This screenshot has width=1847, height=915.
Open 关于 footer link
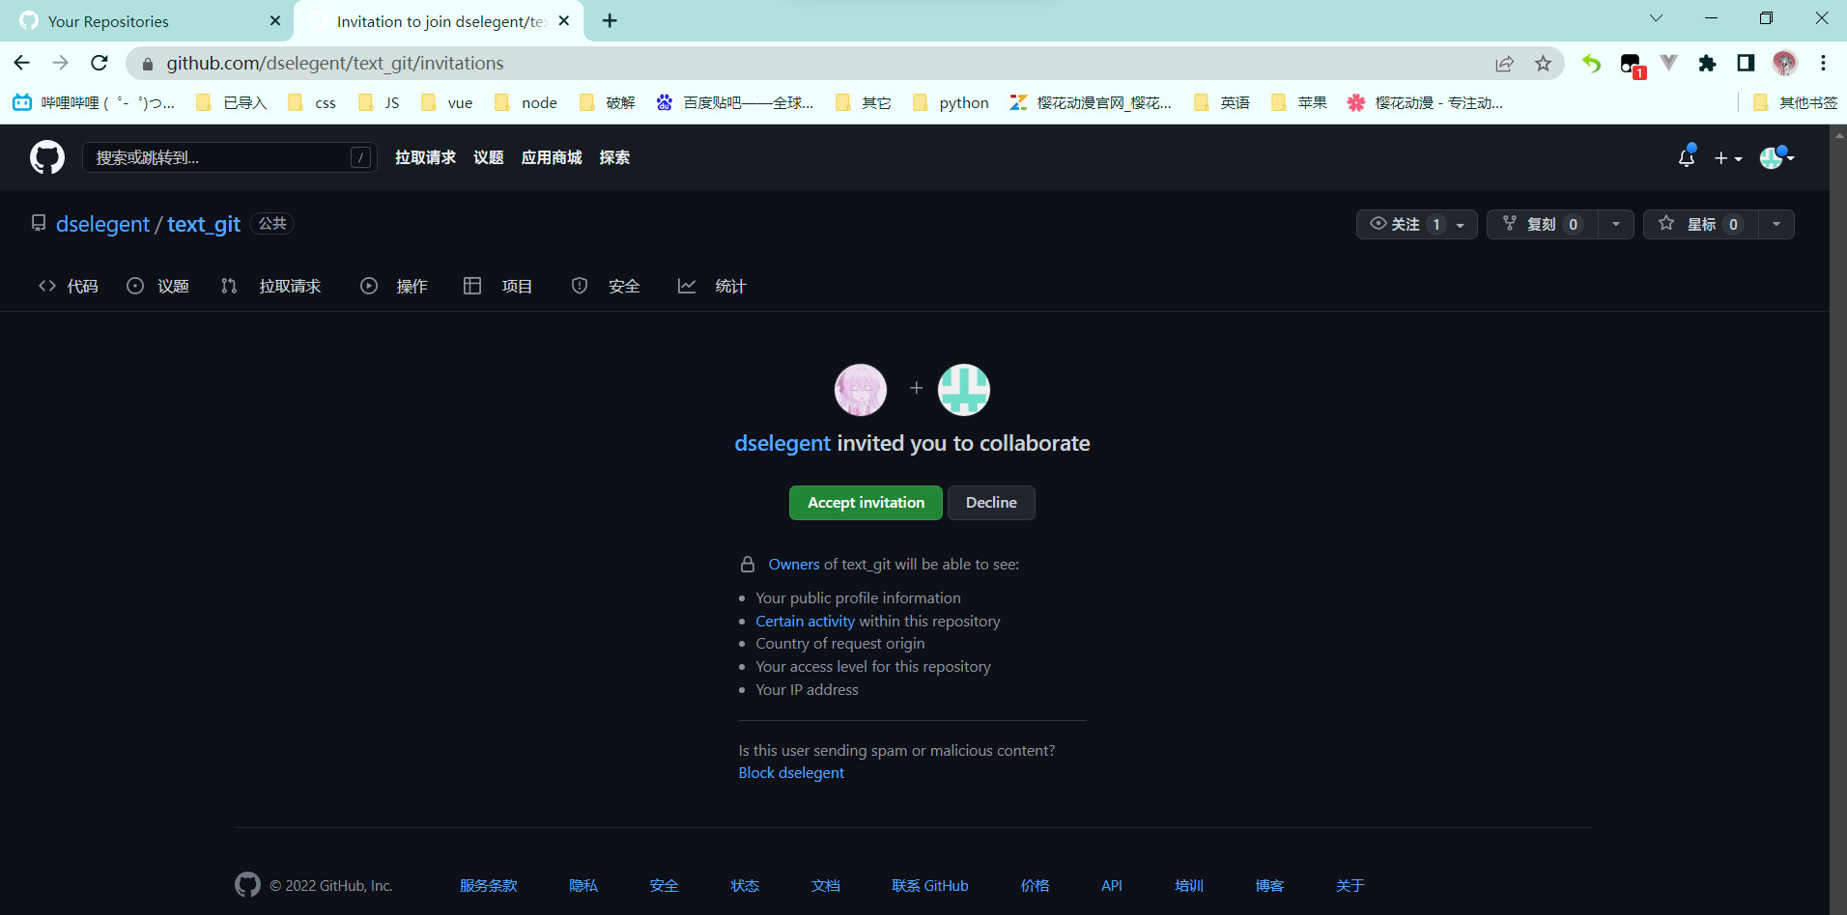pos(1350,886)
